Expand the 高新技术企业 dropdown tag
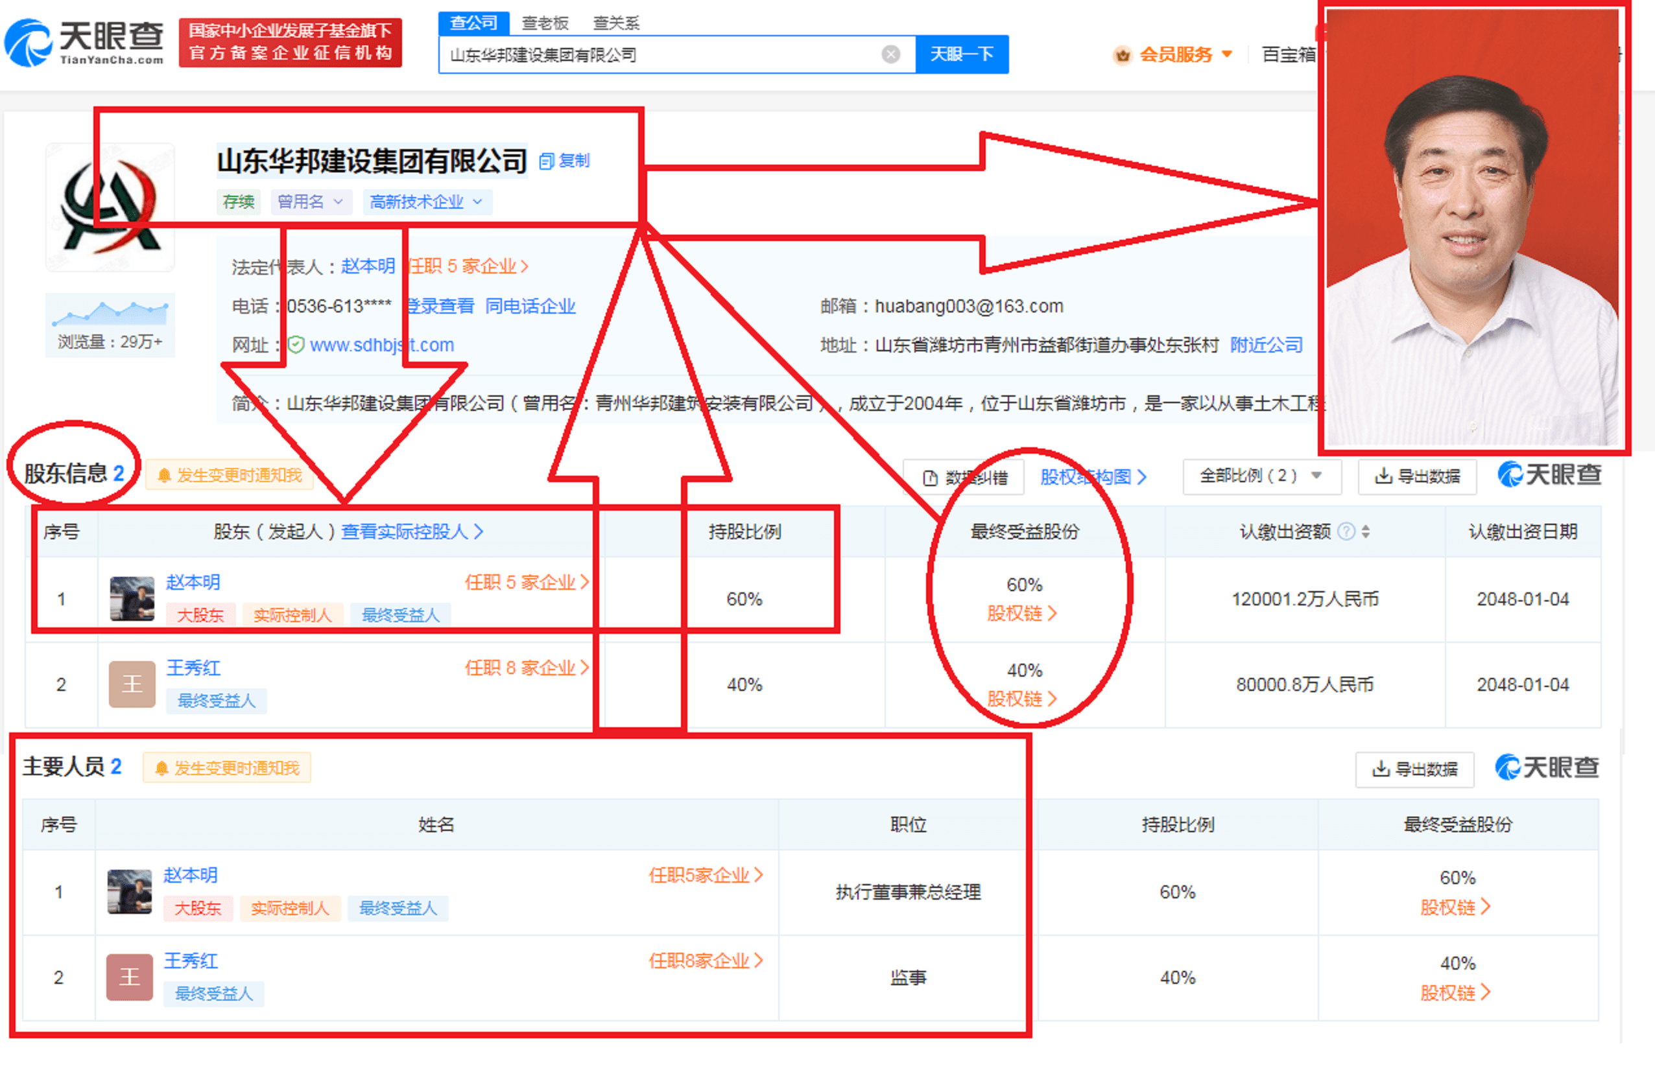Screen dimensions: 1655x1072 click(426, 202)
